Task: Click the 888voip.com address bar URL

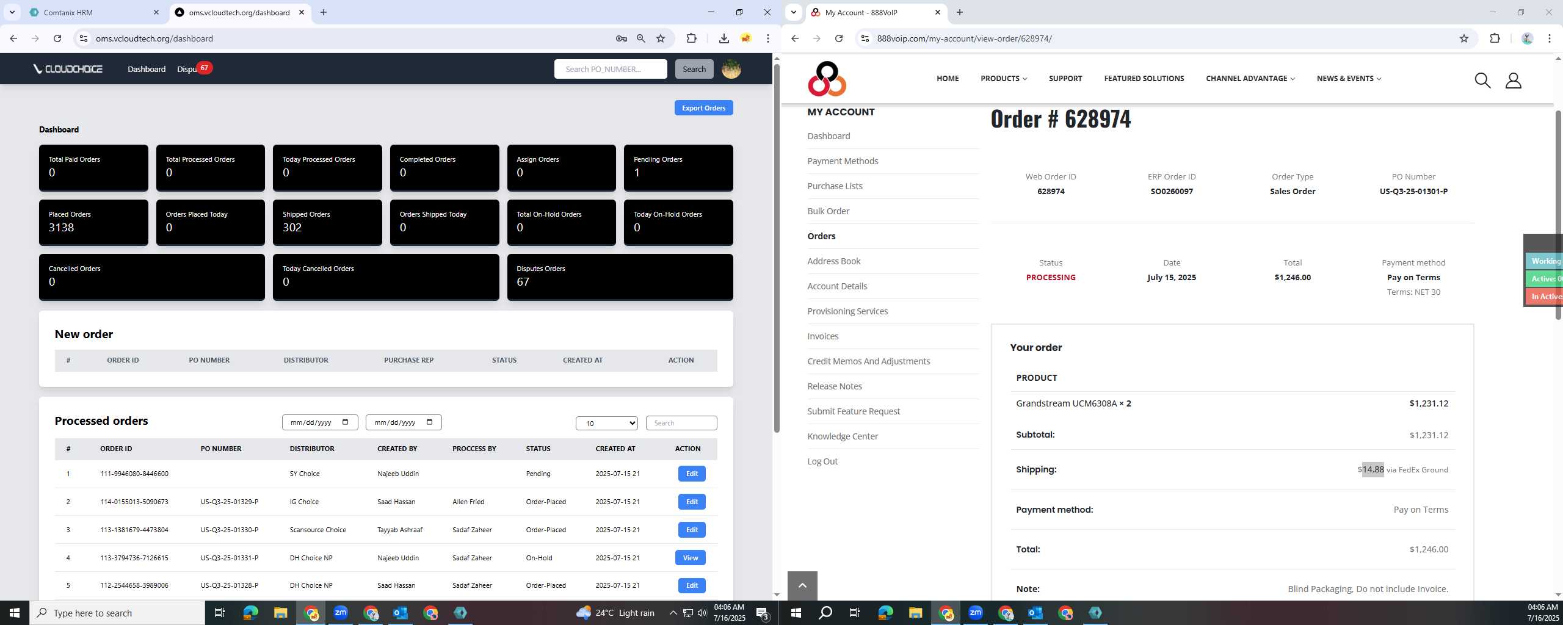Action: click(x=964, y=38)
